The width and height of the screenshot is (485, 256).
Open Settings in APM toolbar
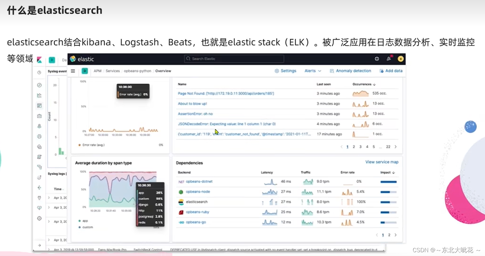(x=285, y=71)
